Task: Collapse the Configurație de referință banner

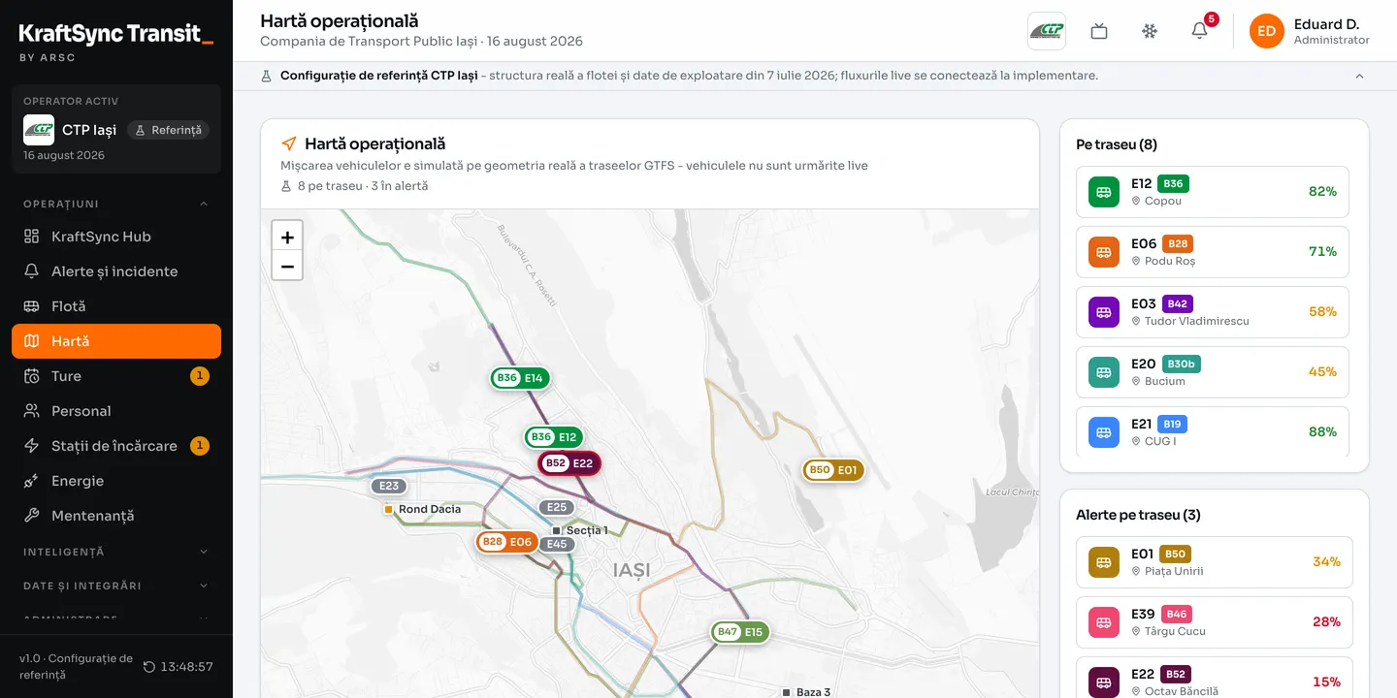Action: point(1359,76)
